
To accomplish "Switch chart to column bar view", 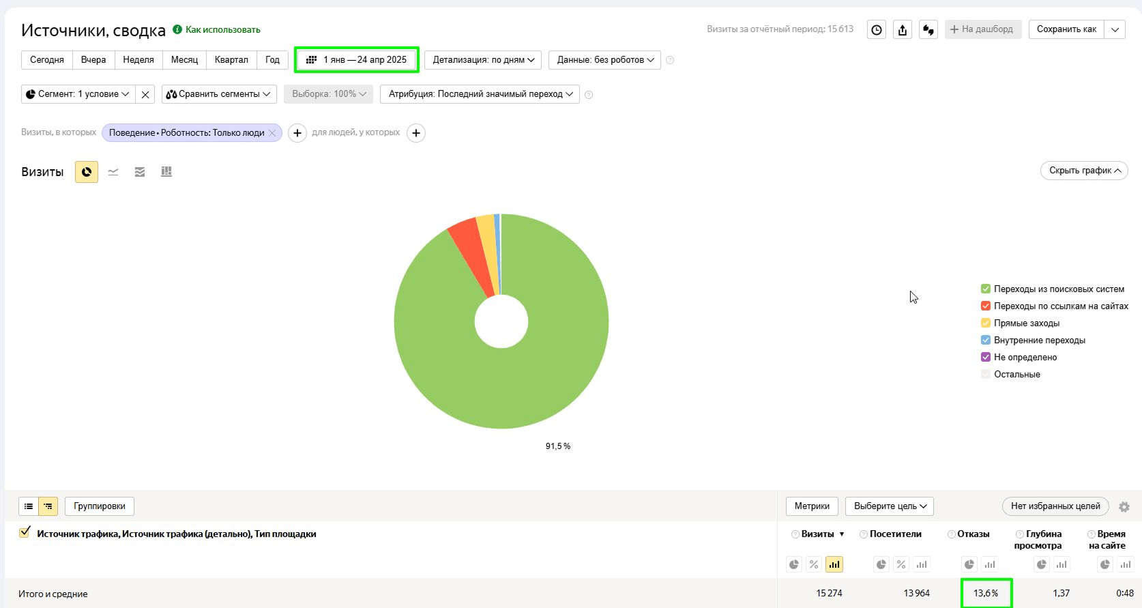I will point(166,172).
